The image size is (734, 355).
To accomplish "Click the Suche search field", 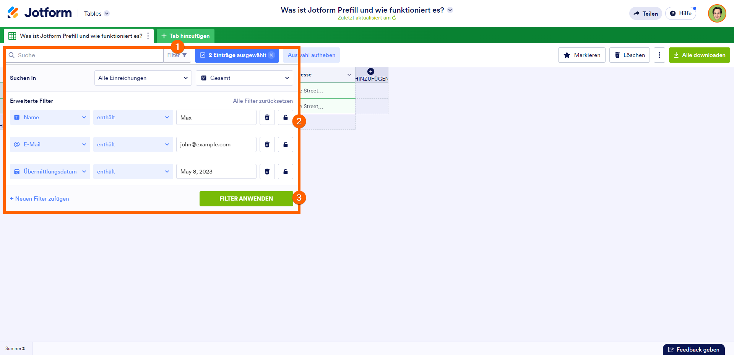I will point(85,55).
